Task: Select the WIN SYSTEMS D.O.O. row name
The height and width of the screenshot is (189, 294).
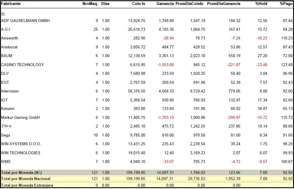Action: tap(21, 144)
